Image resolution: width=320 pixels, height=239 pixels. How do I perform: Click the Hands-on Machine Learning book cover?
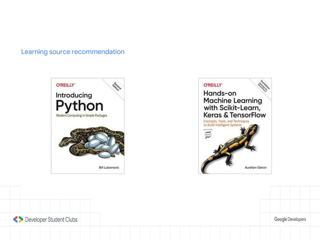click(235, 126)
